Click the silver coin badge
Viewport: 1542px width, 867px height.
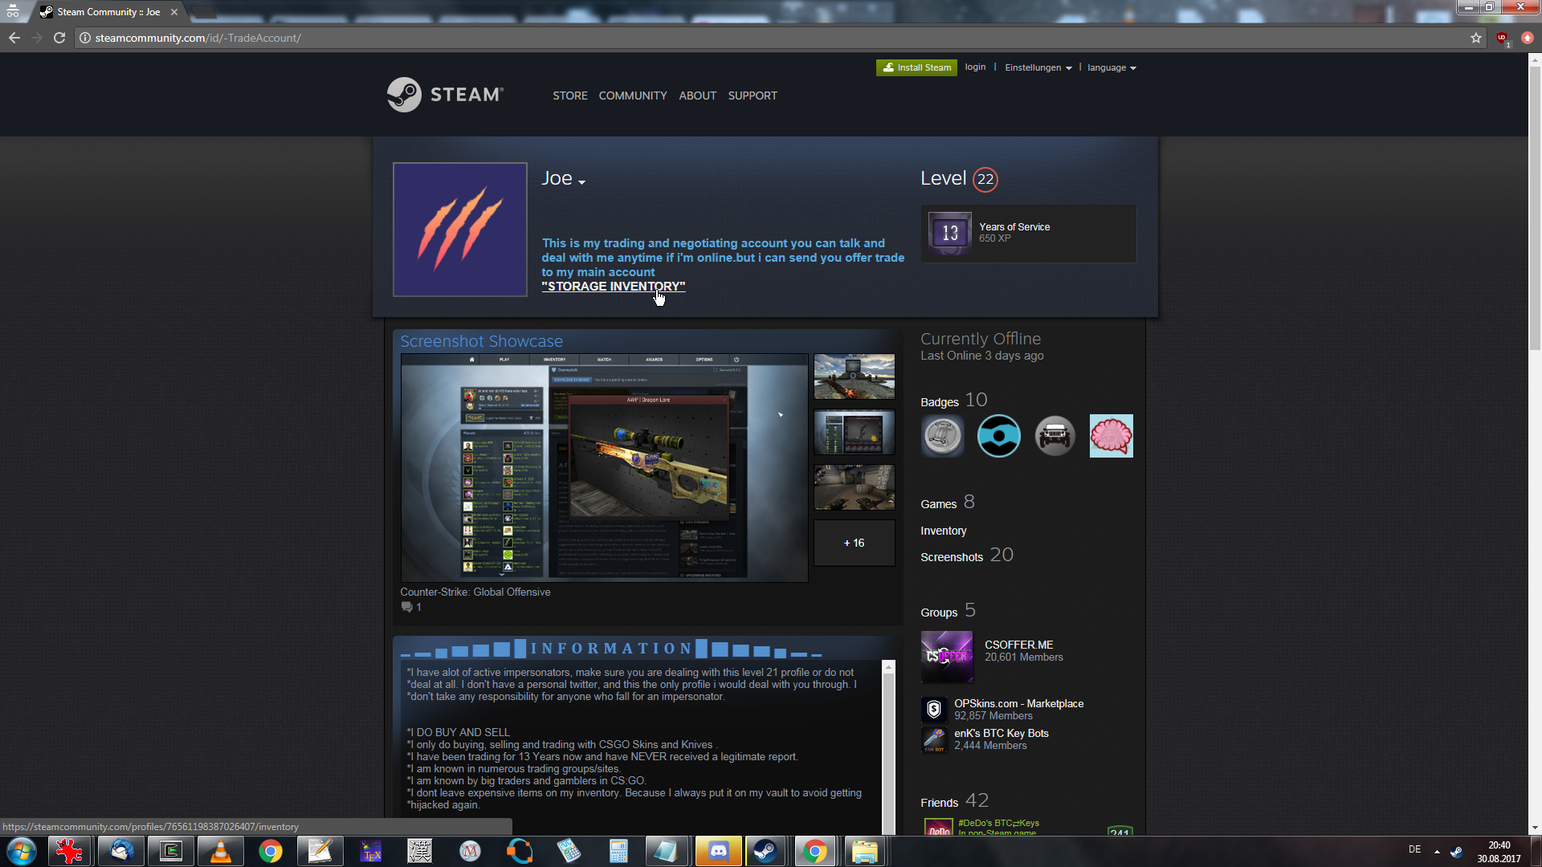click(x=942, y=436)
